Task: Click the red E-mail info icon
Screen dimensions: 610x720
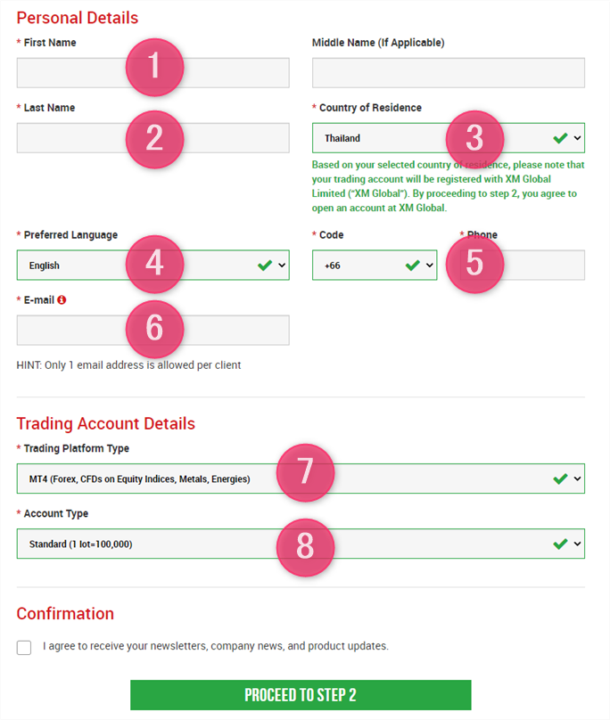Action: tap(62, 300)
